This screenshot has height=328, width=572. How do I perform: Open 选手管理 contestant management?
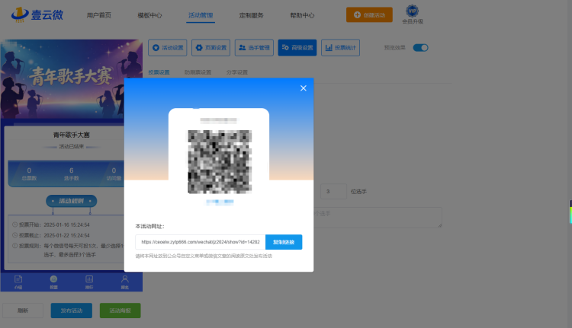click(254, 48)
